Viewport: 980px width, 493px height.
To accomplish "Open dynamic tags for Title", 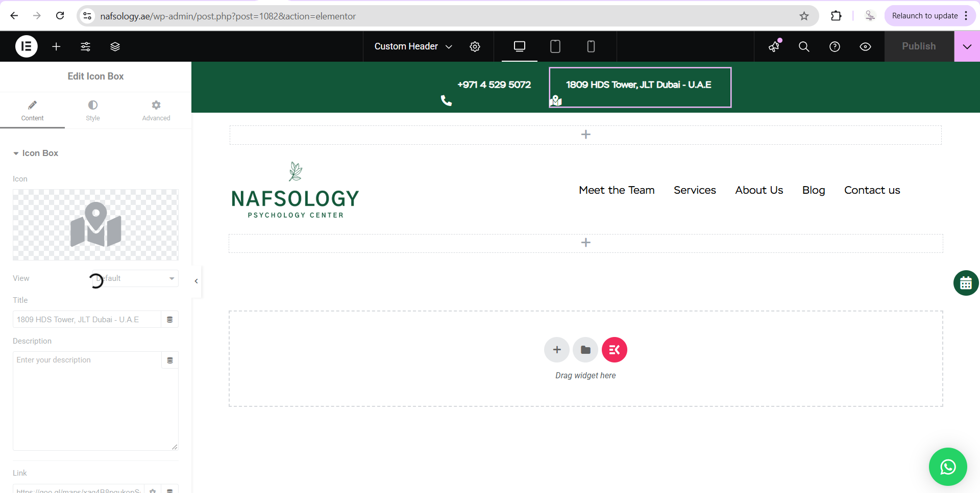I will pos(170,320).
